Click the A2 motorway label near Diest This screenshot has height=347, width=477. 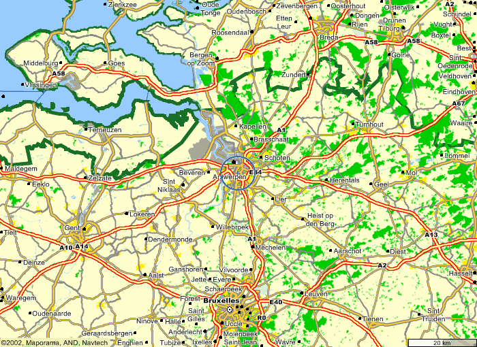point(382,265)
